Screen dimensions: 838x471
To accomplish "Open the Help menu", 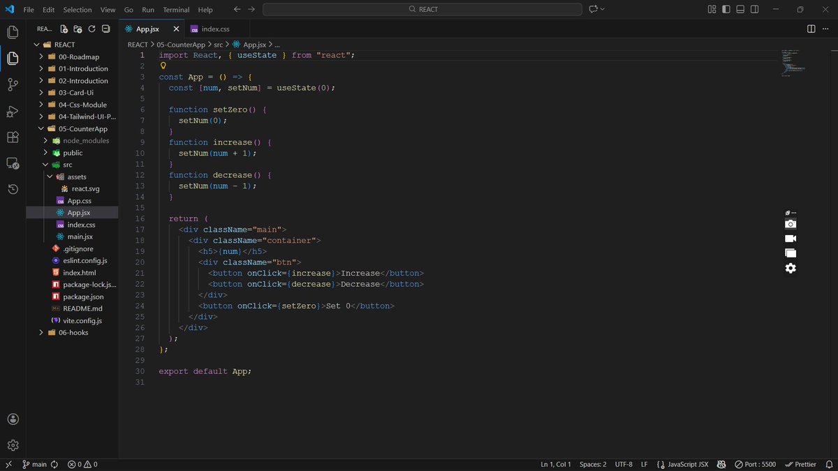I will [205, 10].
